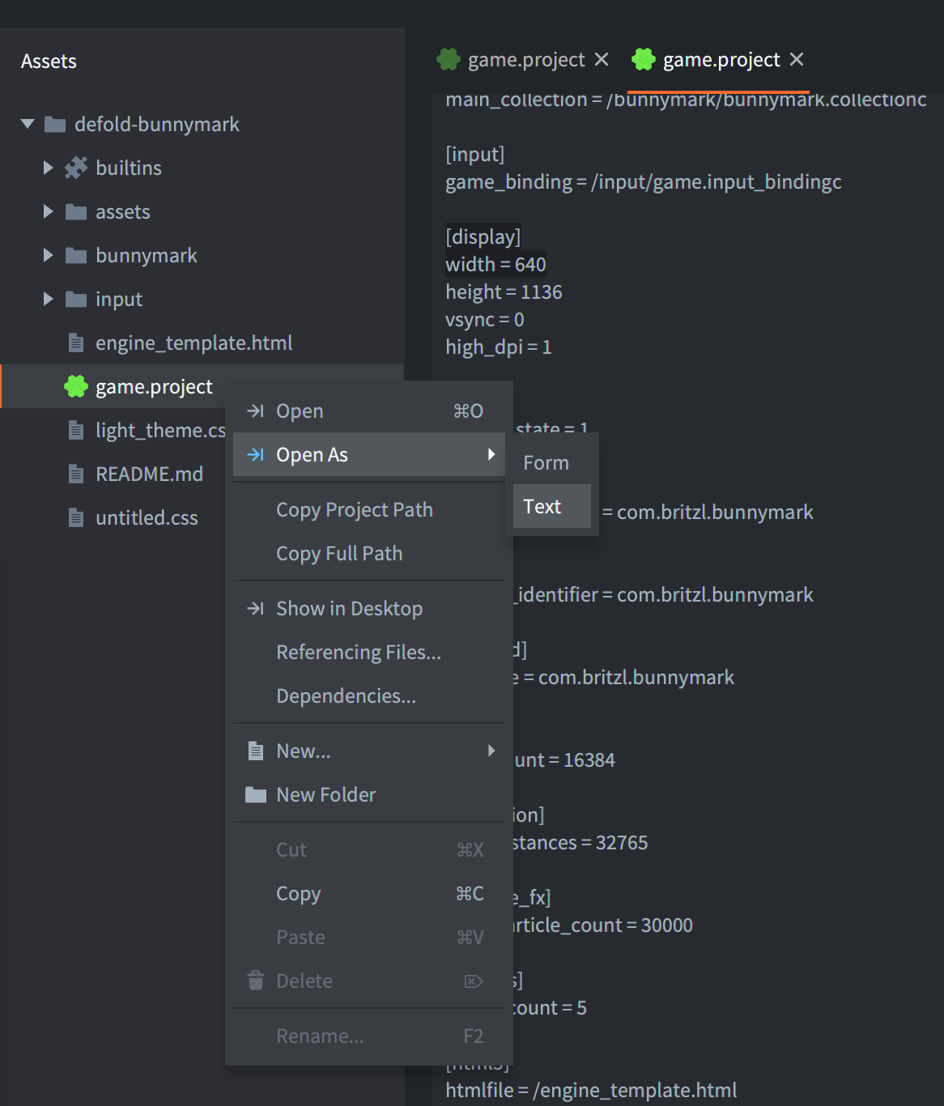Click the builtins puzzle-piece icon
Screen dimensions: 944x1106
coord(76,168)
